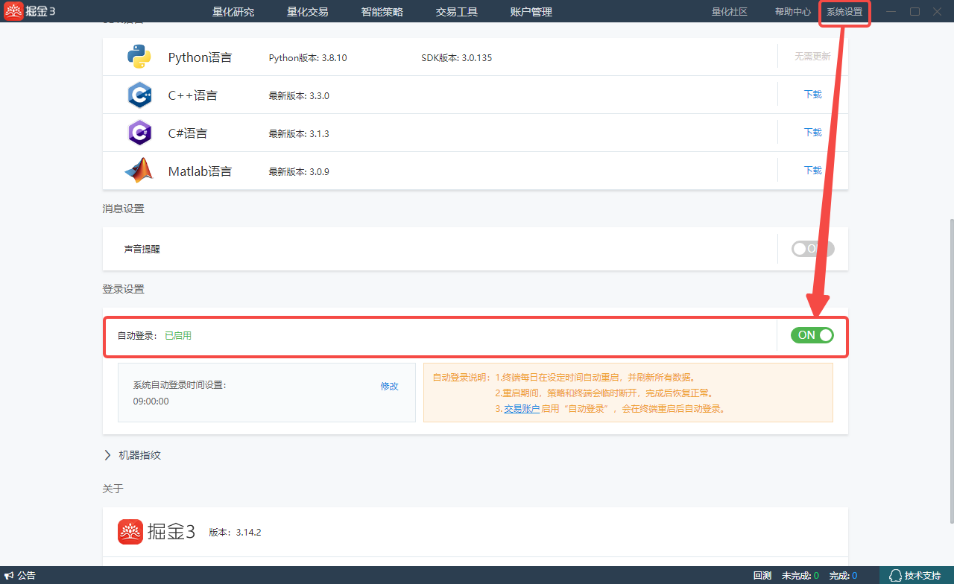954x584 pixels.
Task: Click 下载 for Matlab语言
Action: coord(813,171)
